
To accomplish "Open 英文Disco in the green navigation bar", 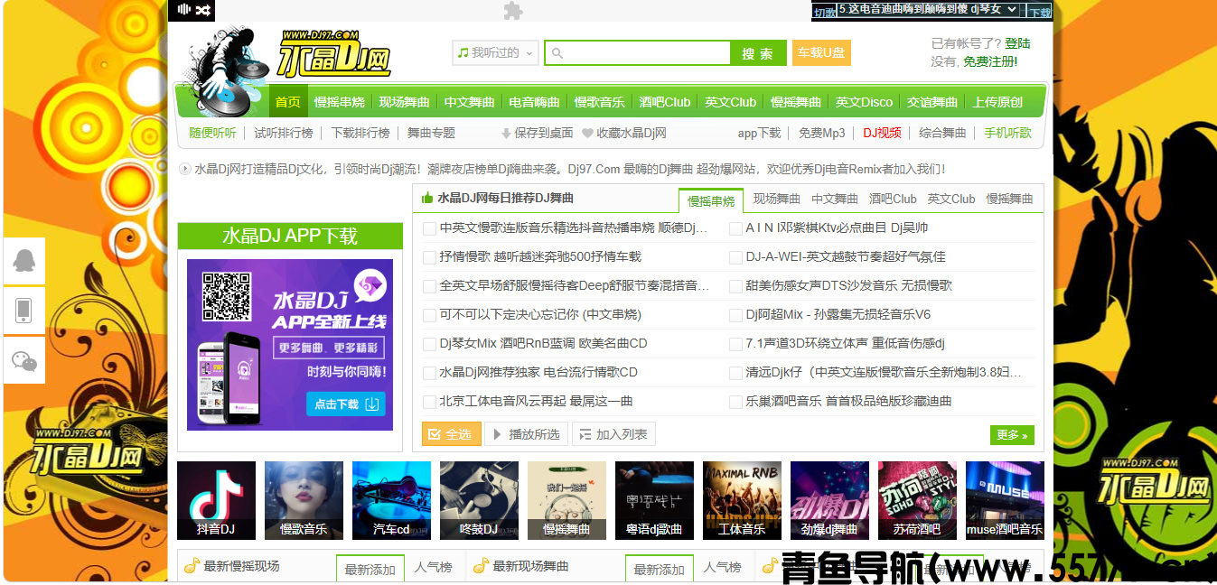I will click(864, 102).
